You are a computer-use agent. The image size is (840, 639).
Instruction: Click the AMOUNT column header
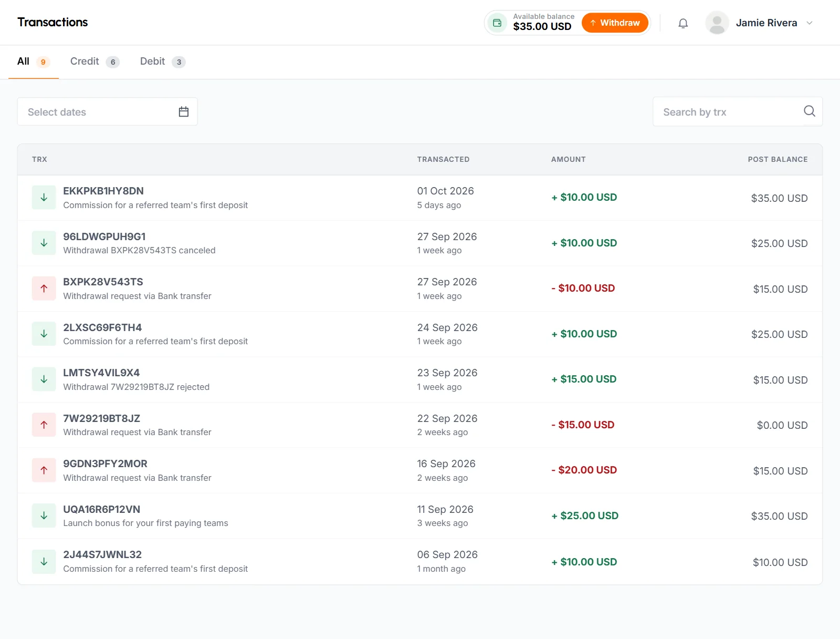[568, 159]
